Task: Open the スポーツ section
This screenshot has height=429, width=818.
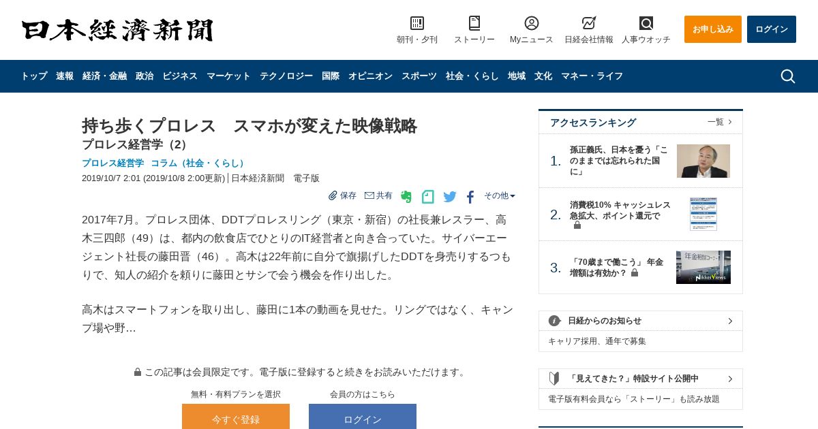Action: (x=419, y=76)
